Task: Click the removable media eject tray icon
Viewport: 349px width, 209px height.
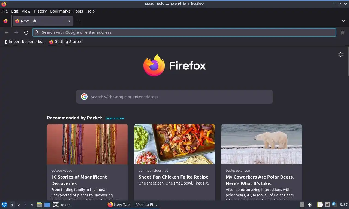Action: 302,205
